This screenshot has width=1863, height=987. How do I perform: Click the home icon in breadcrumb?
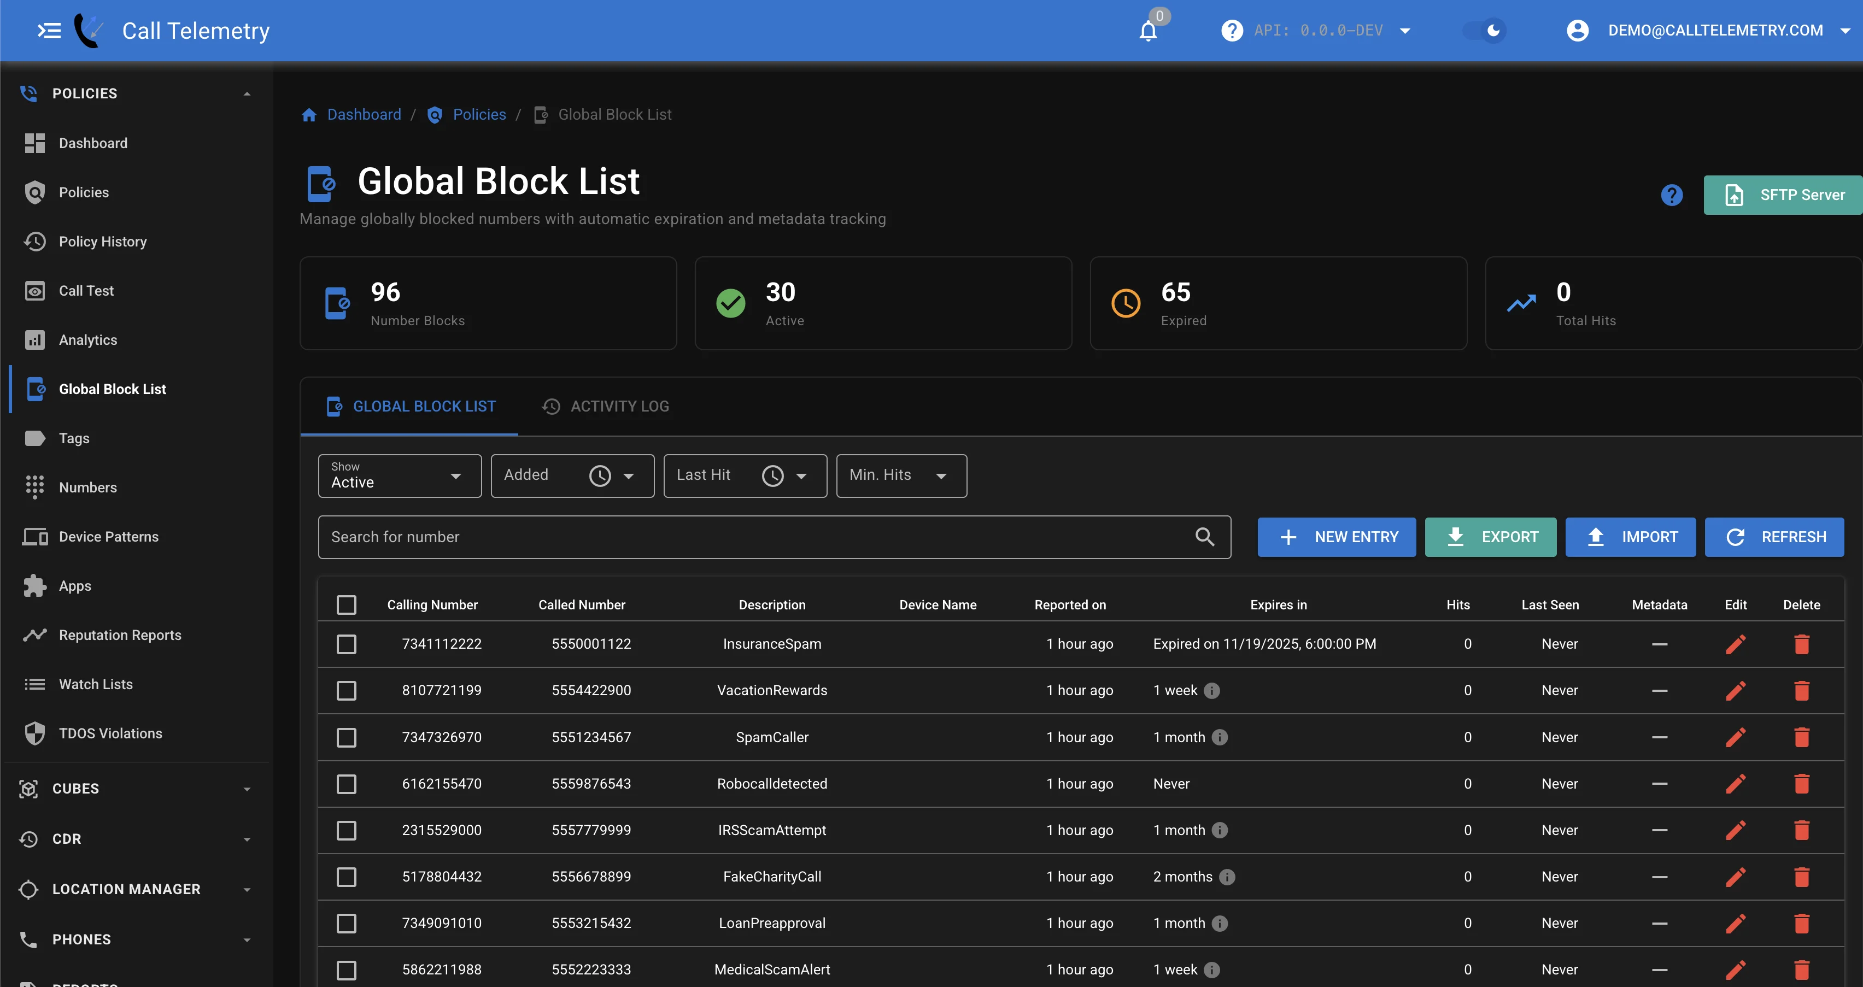[309, 115]
